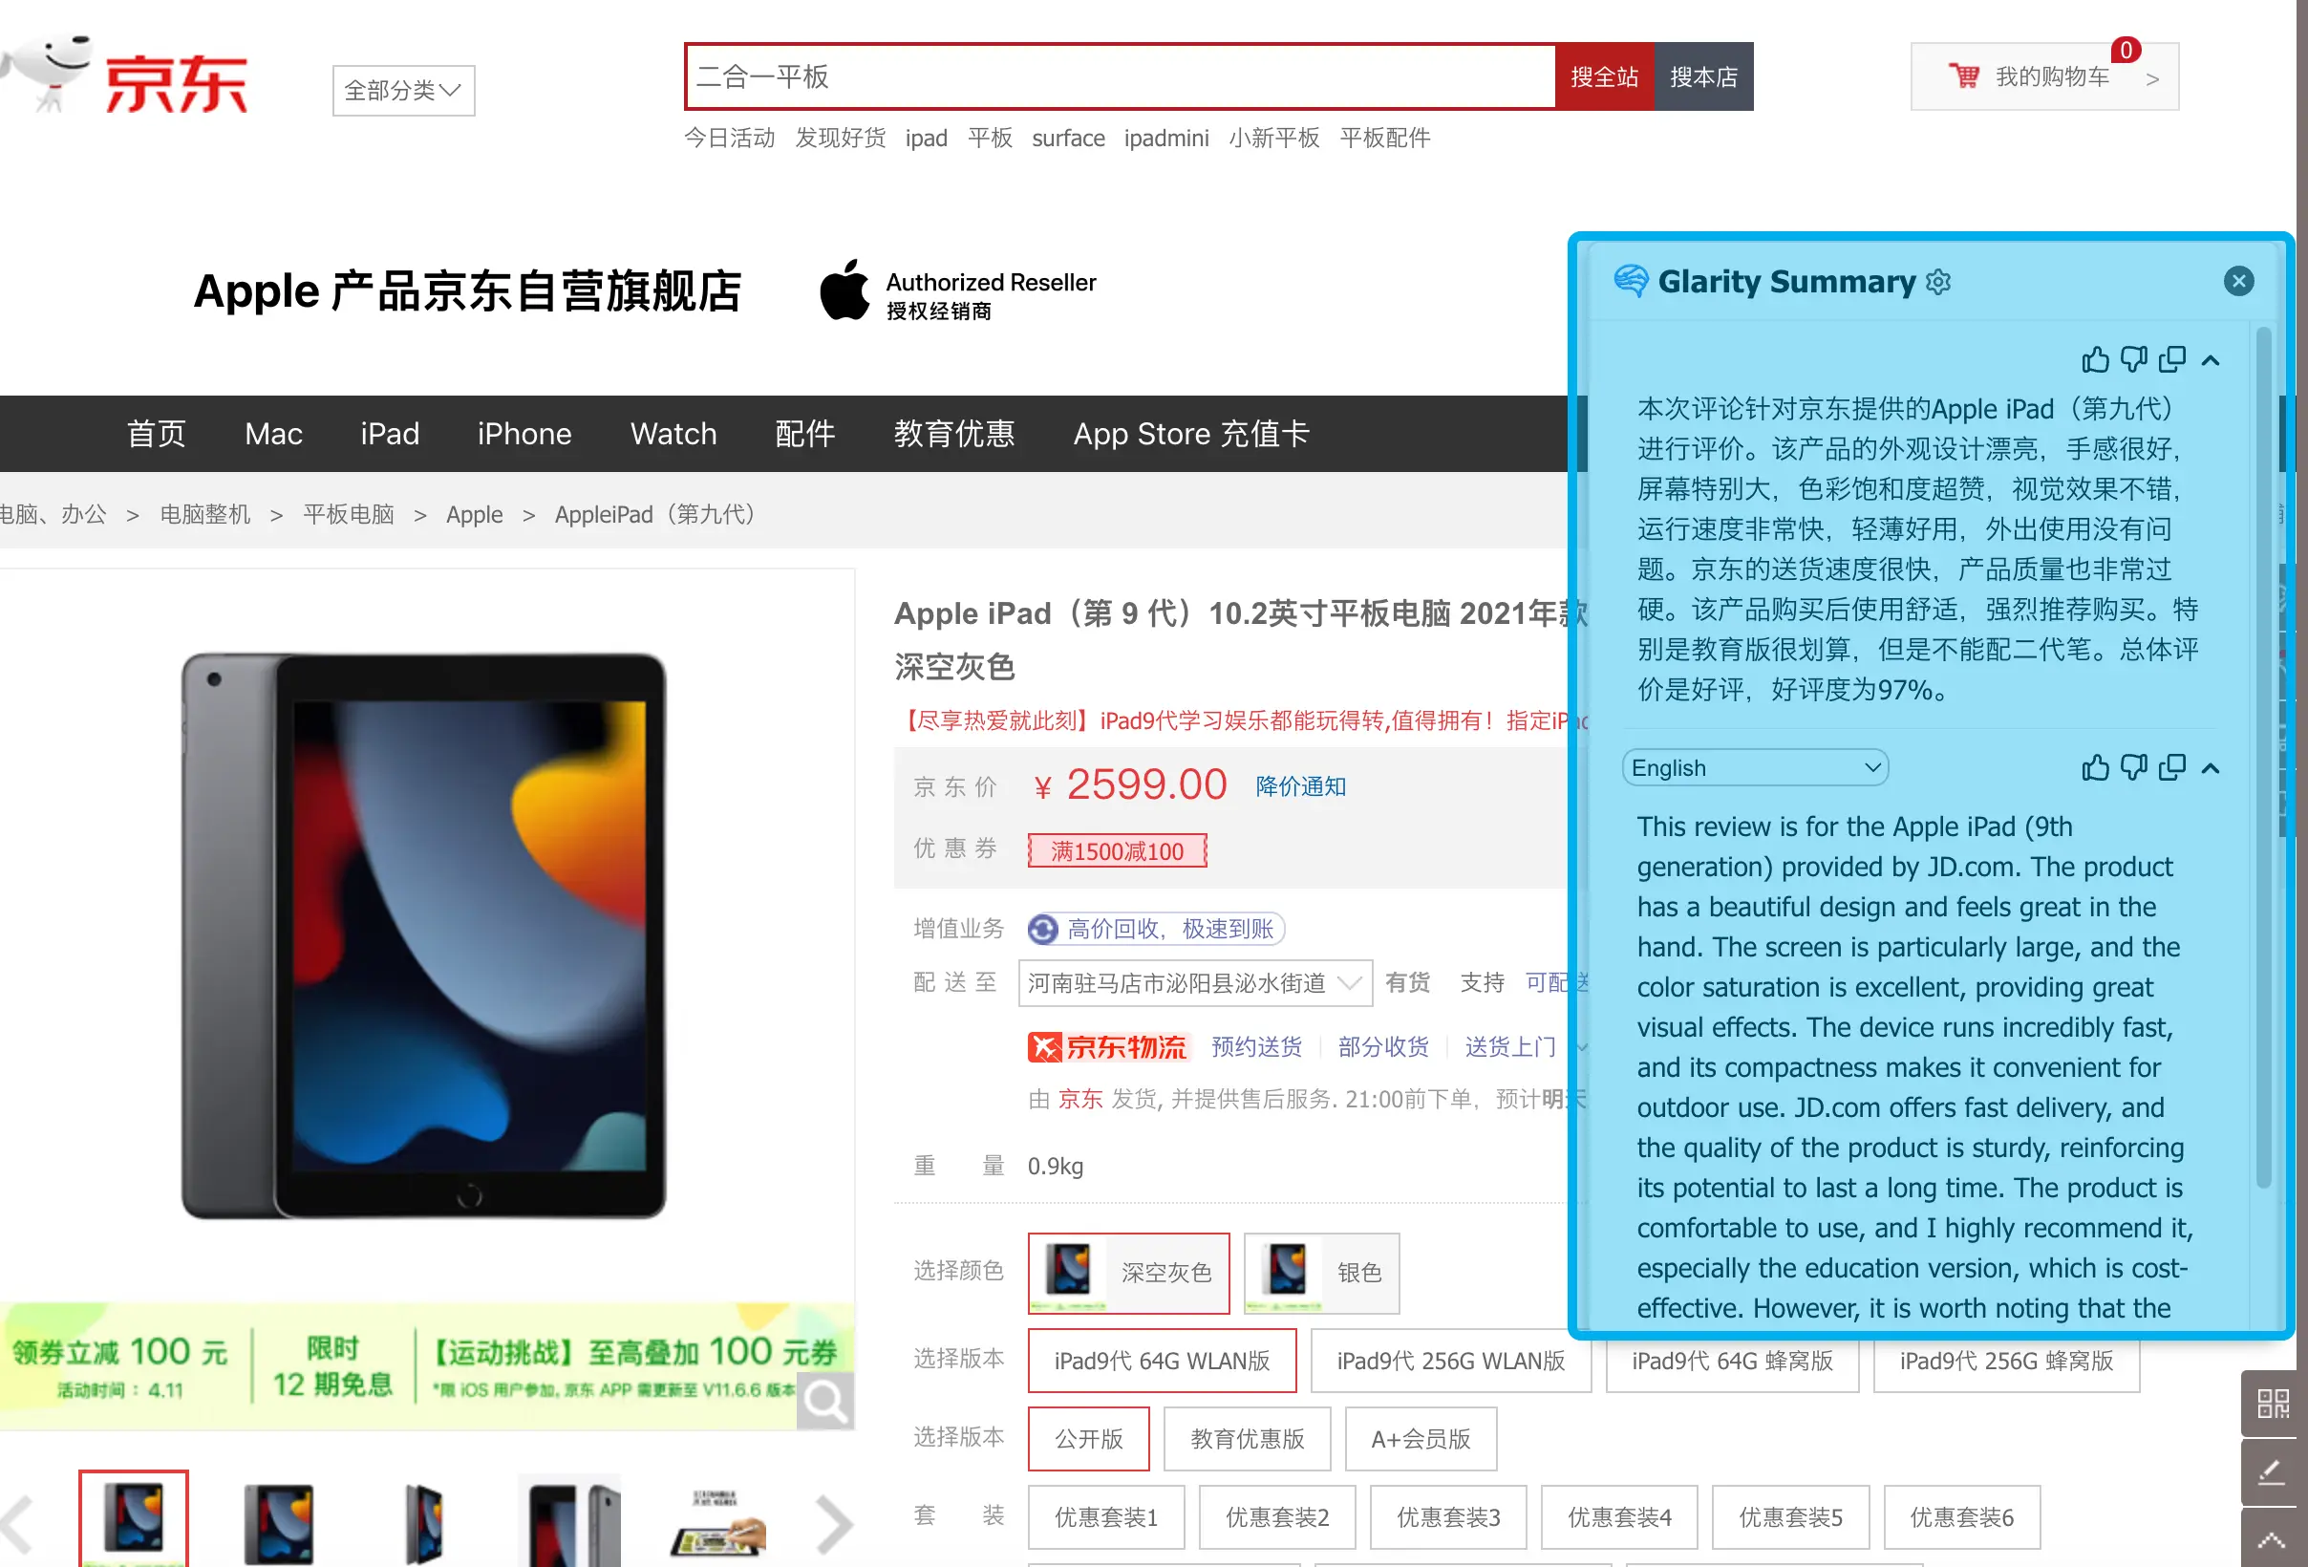Screen dimensions: 2308x1567
Task: Click the Apple breadcrumb link
Action: pos(475,514)
